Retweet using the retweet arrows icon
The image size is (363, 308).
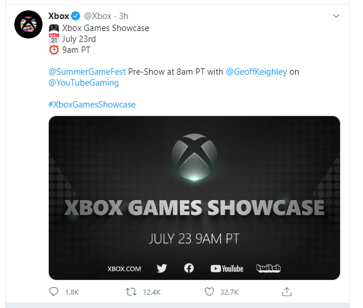(x=131, y=292)
